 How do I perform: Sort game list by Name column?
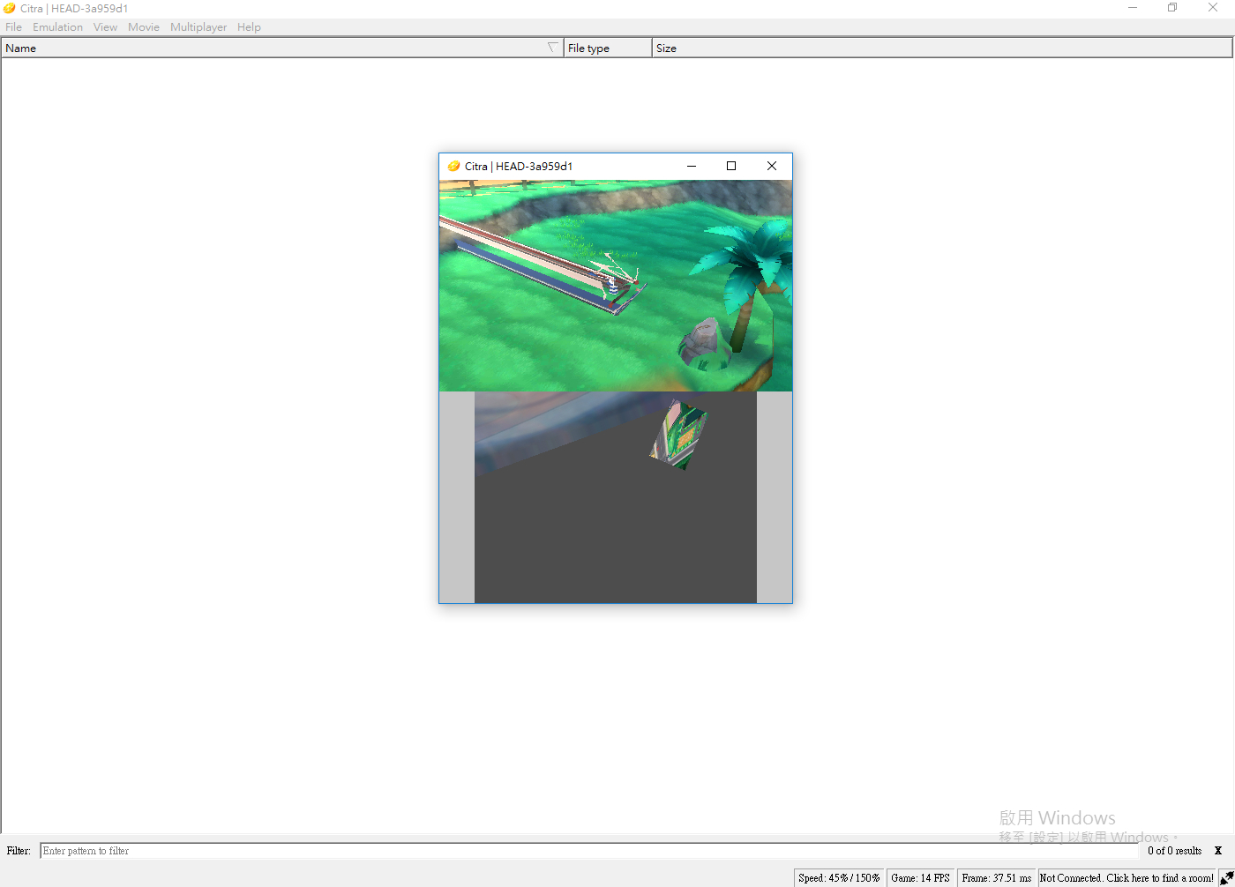pyautogui.click(x=282, y=48)
